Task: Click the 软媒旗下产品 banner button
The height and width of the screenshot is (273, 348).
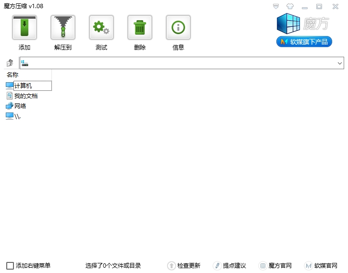Action: (305, 42)
